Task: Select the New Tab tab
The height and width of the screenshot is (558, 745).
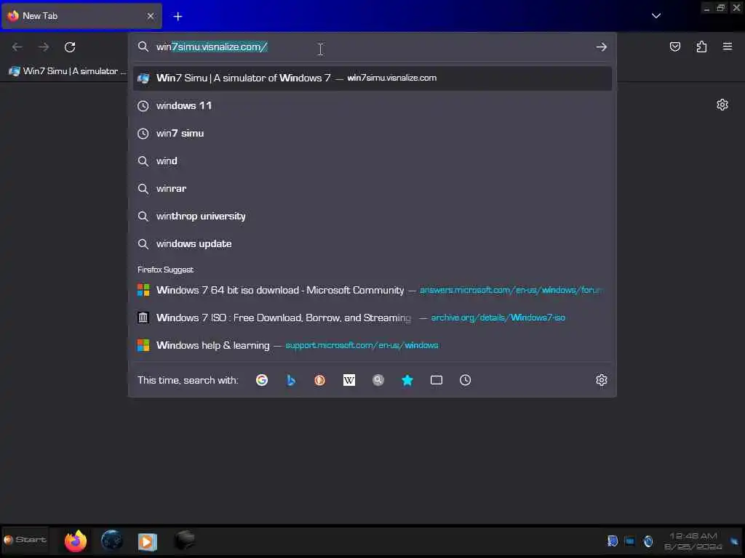Action: coord(81,16)
